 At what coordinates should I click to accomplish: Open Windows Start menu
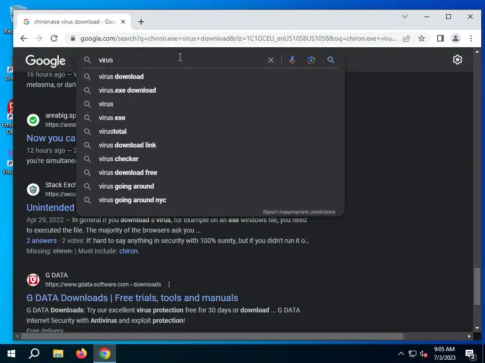coord(11,354)
